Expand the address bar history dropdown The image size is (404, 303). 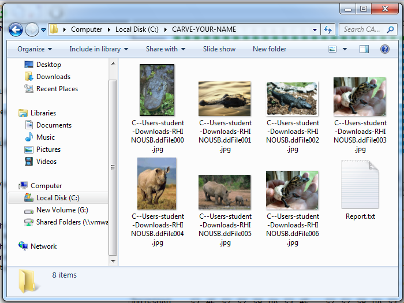(x=315, y=29)
